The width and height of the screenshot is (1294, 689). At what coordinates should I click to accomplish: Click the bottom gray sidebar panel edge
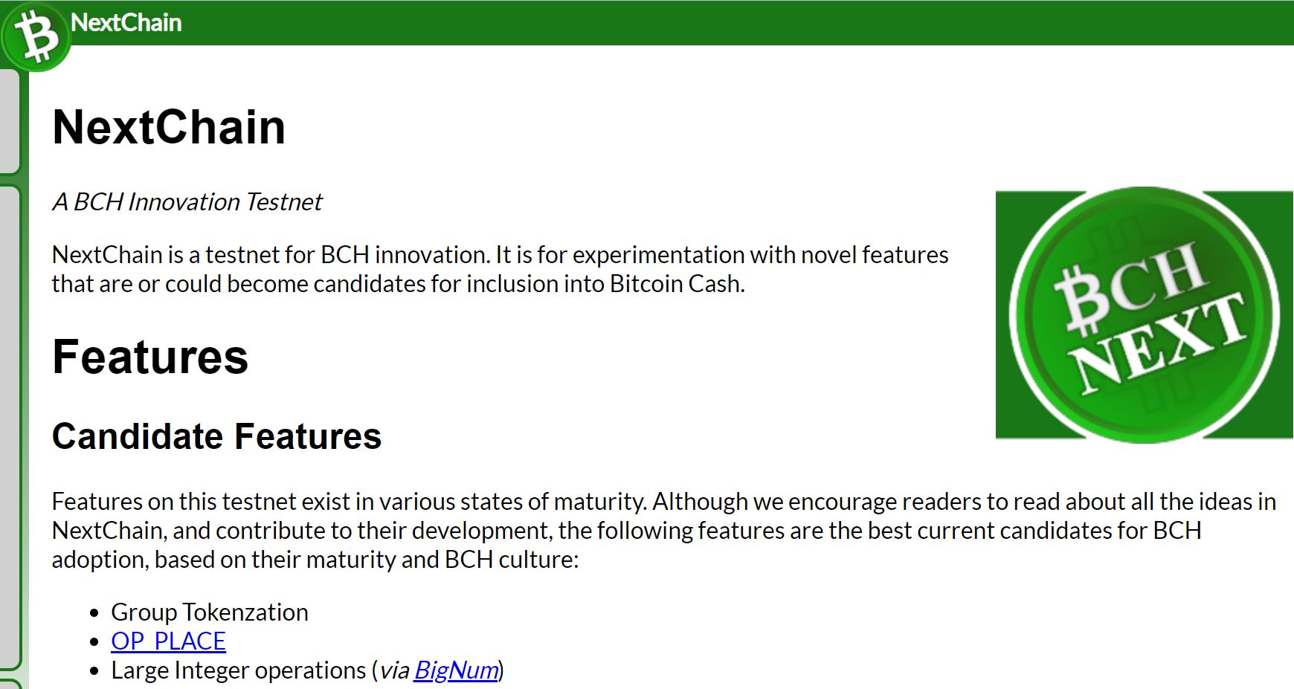(10, 684)
